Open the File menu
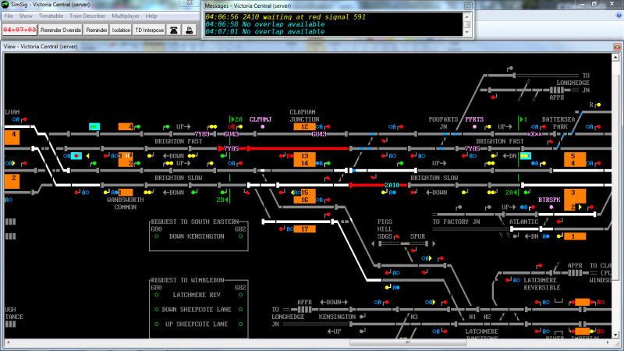Screen dimensions: 624x351 tap(9, 16)
